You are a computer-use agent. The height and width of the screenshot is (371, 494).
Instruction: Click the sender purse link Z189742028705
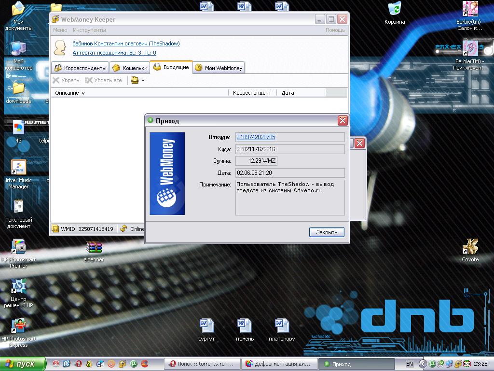pyautogui.click(x=256, y=137)
